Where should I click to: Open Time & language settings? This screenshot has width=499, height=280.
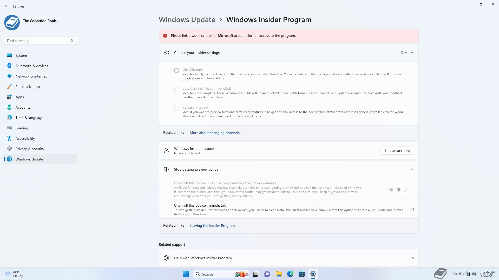(41, 118)
